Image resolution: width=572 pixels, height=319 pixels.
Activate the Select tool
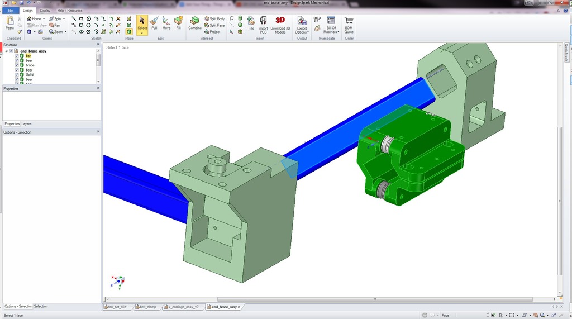pos(142,25)
